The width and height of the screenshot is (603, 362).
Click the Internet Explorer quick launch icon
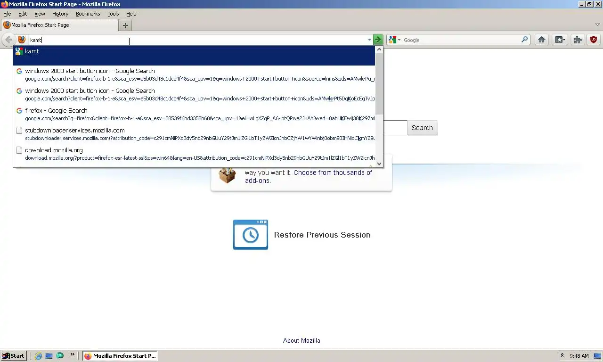tap(38, 356)
